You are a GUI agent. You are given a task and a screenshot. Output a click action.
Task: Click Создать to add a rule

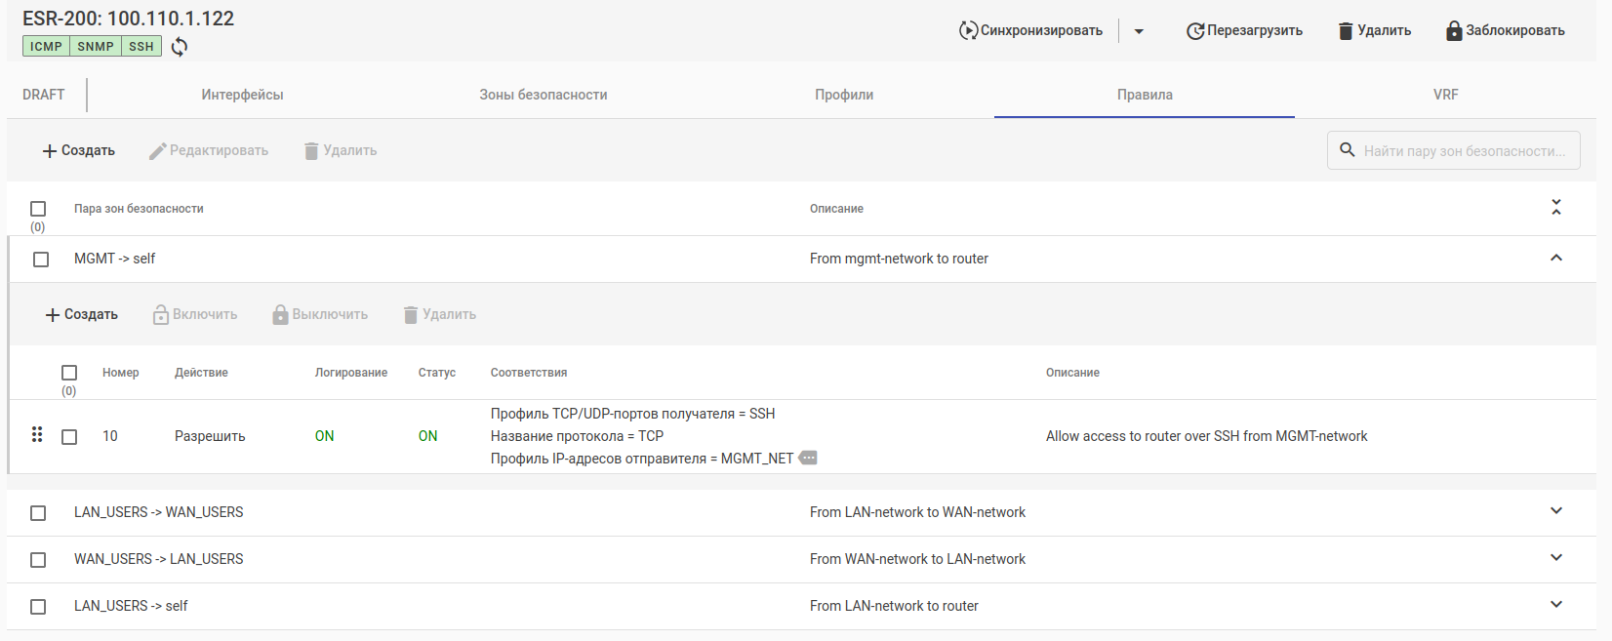point(82,314)
